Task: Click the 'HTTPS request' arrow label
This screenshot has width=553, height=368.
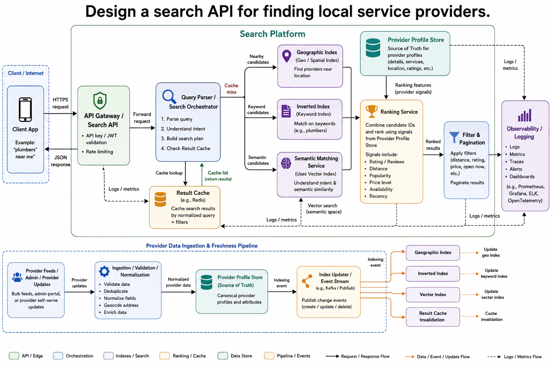Action: [x=60, y=103]
